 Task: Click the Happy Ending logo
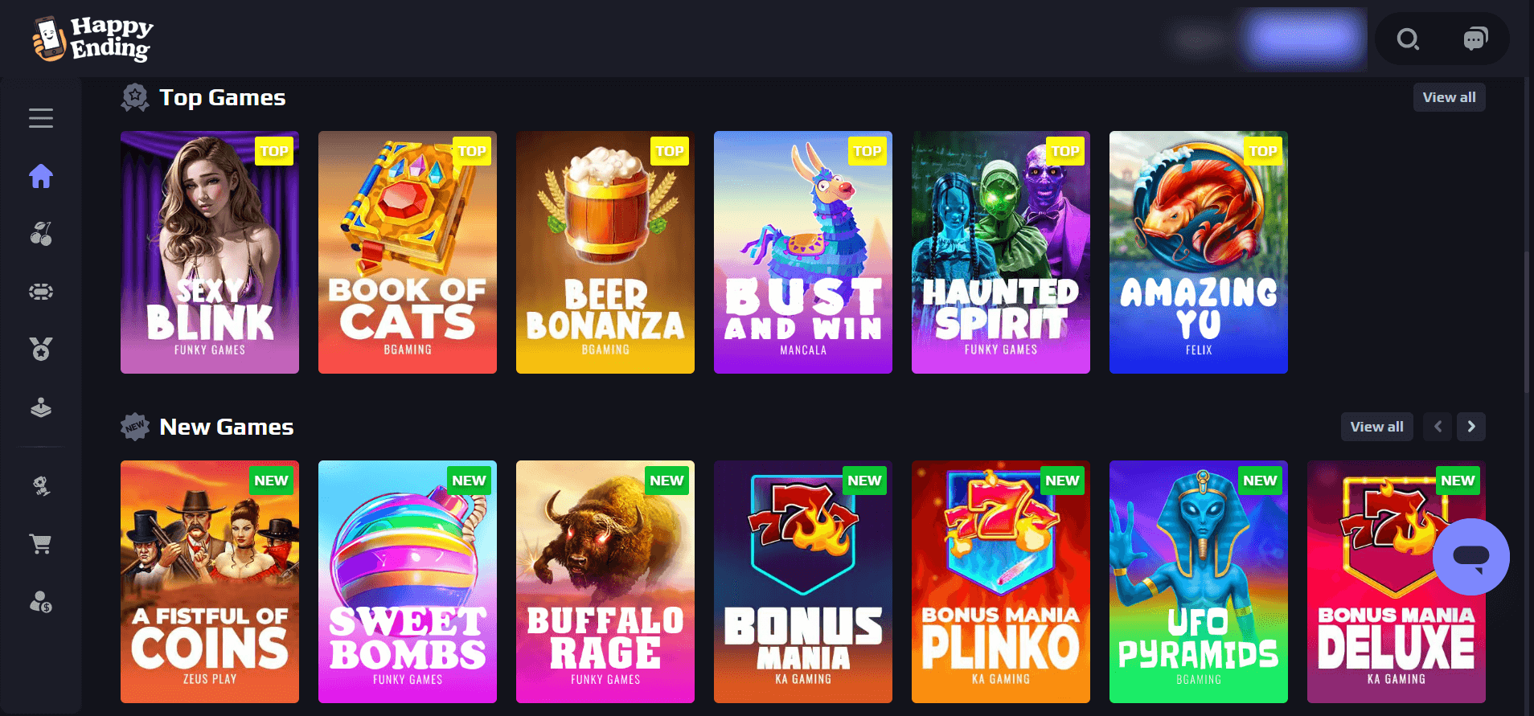pyautogui.click(x=92, y=39)
